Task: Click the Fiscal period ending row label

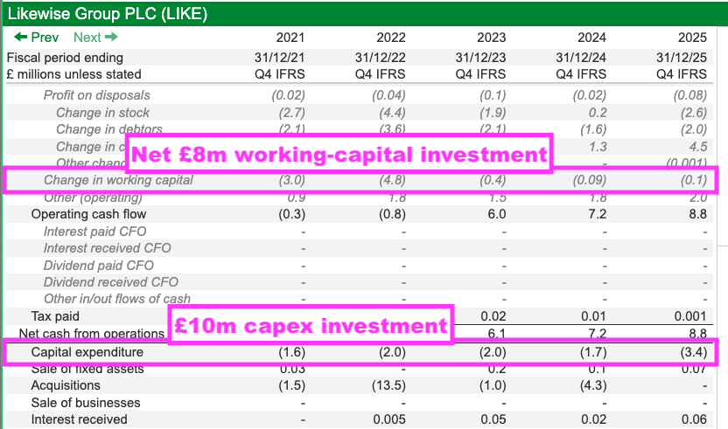Action: click(x=65, y=58)
